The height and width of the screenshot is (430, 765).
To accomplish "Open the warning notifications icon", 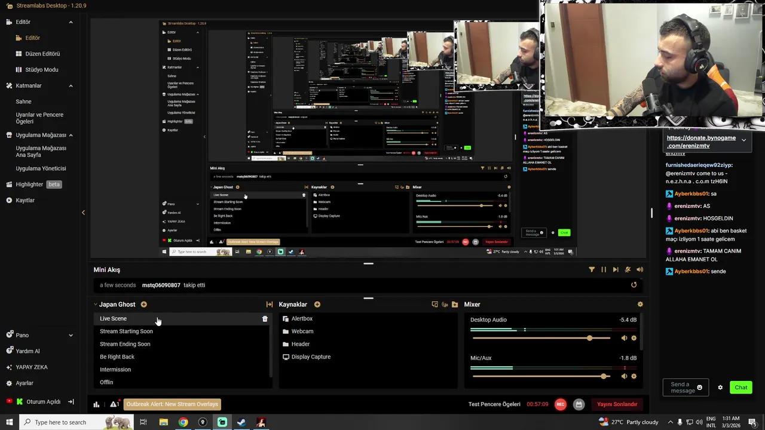I will coord(114,404).
